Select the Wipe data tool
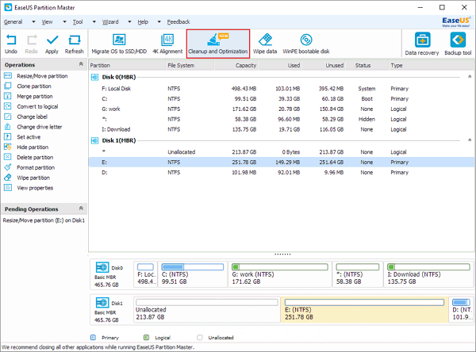The image size is (476, 352). [x=265, y=44]
